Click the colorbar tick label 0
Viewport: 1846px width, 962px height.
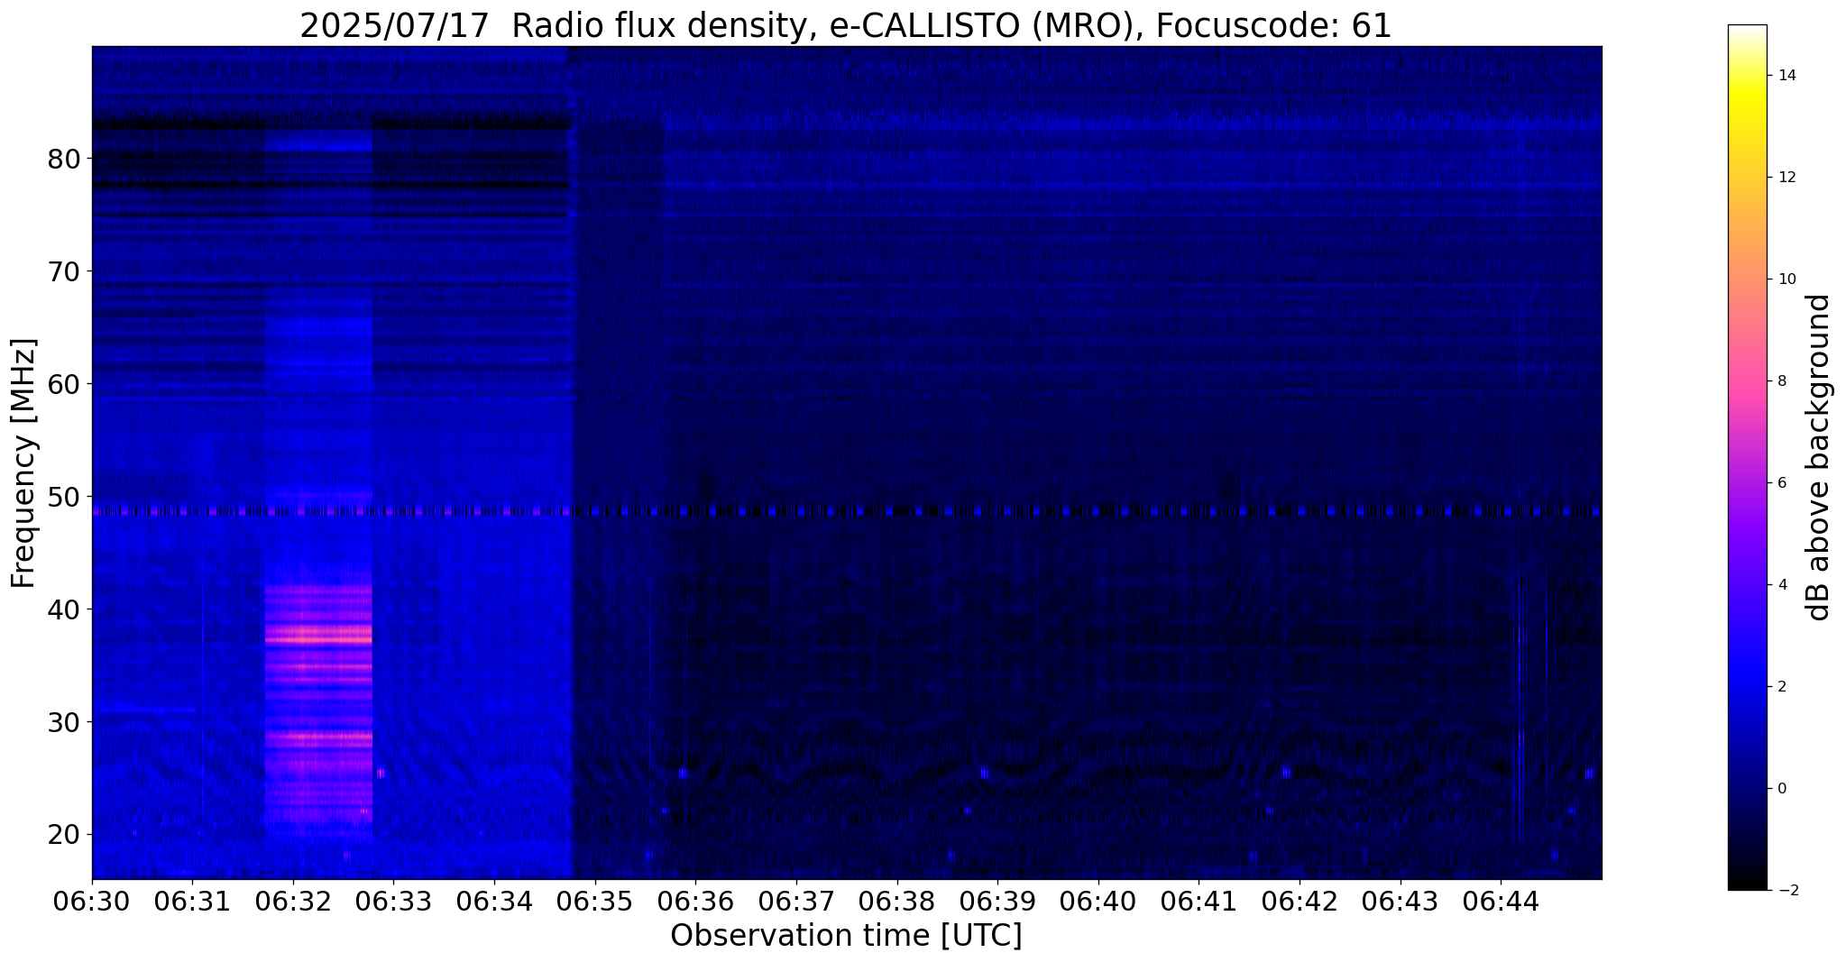point(1781,788)
